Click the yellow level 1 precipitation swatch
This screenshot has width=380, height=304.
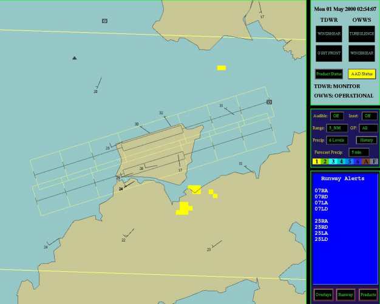(316, 161)
